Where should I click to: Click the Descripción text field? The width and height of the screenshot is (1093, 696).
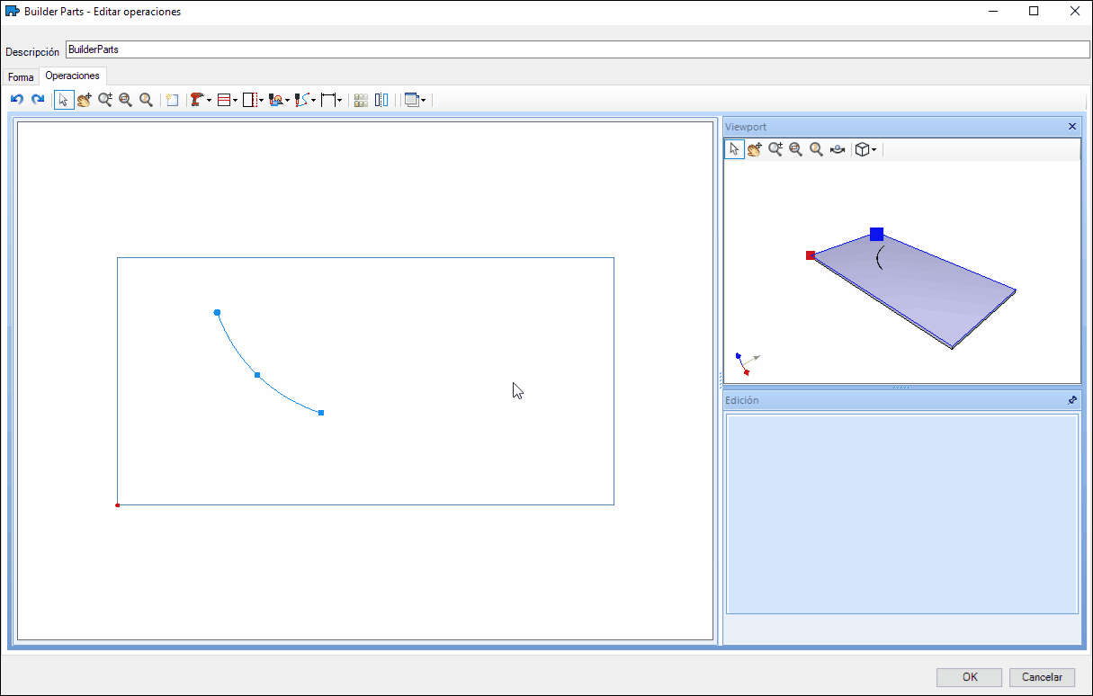(576, 49)
